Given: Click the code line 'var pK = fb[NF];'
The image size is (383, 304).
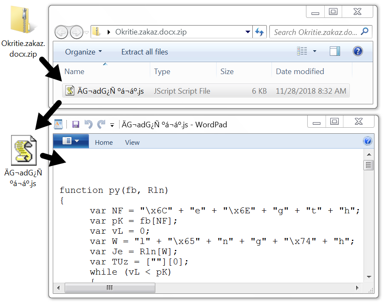Looking at the screenshot, I should (133, 221).
